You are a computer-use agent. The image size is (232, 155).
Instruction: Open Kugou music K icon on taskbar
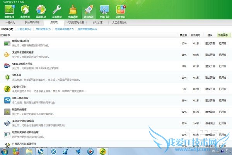(54, 152)
